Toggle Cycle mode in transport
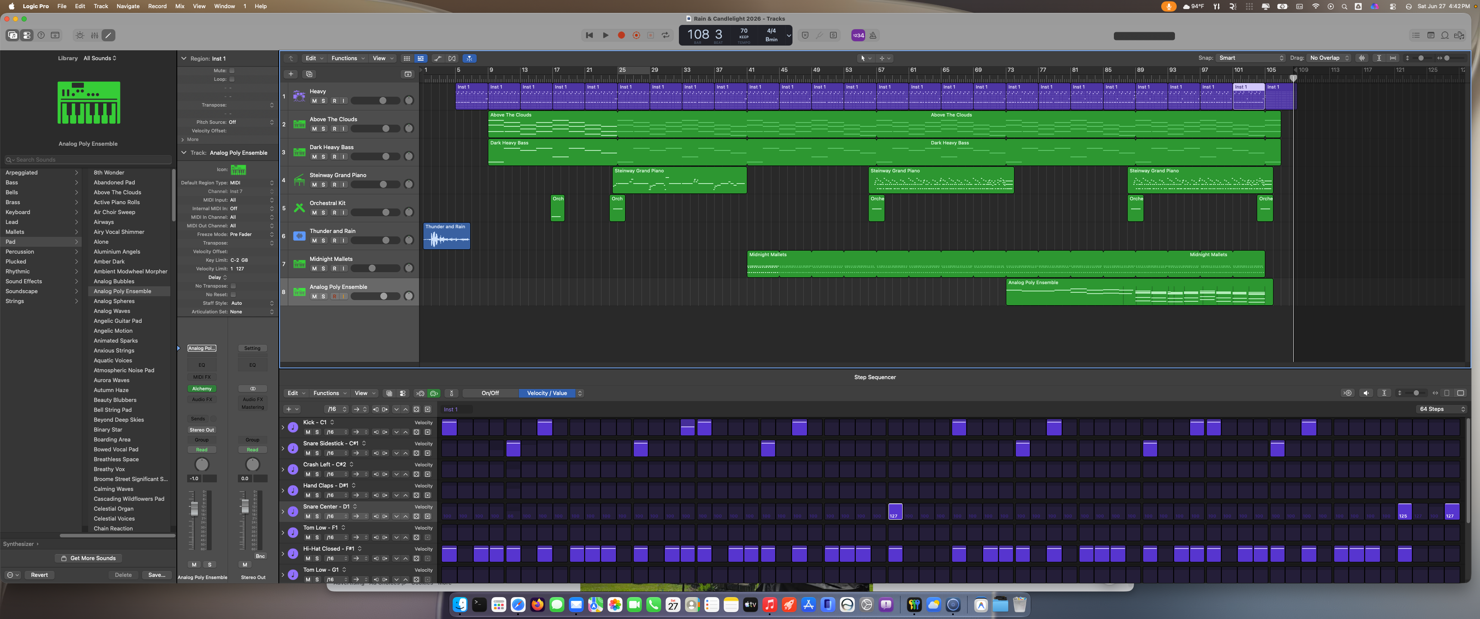 [665, 35]
